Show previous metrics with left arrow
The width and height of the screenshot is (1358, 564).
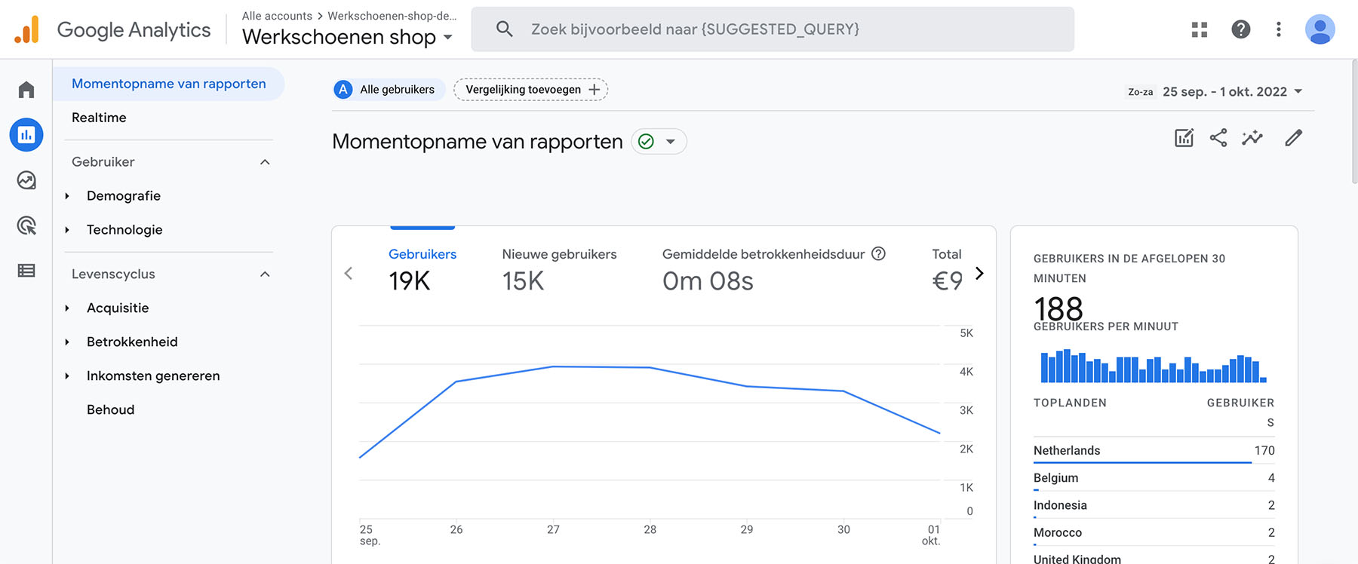click(349, 273)
